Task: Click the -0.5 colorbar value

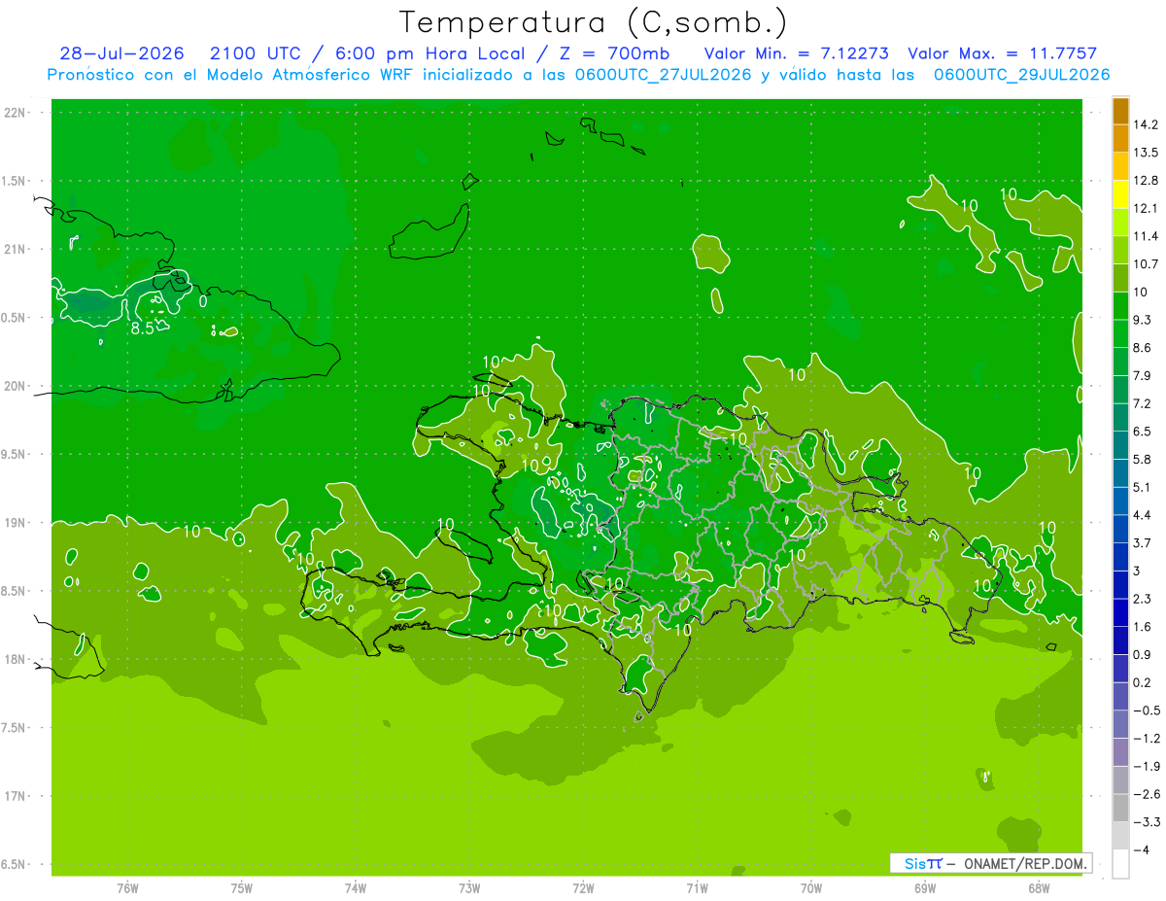Action: (x=1146, y=710)
